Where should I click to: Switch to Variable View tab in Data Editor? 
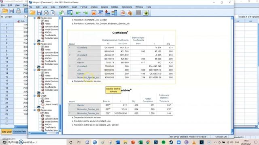(x=19, y=132)
